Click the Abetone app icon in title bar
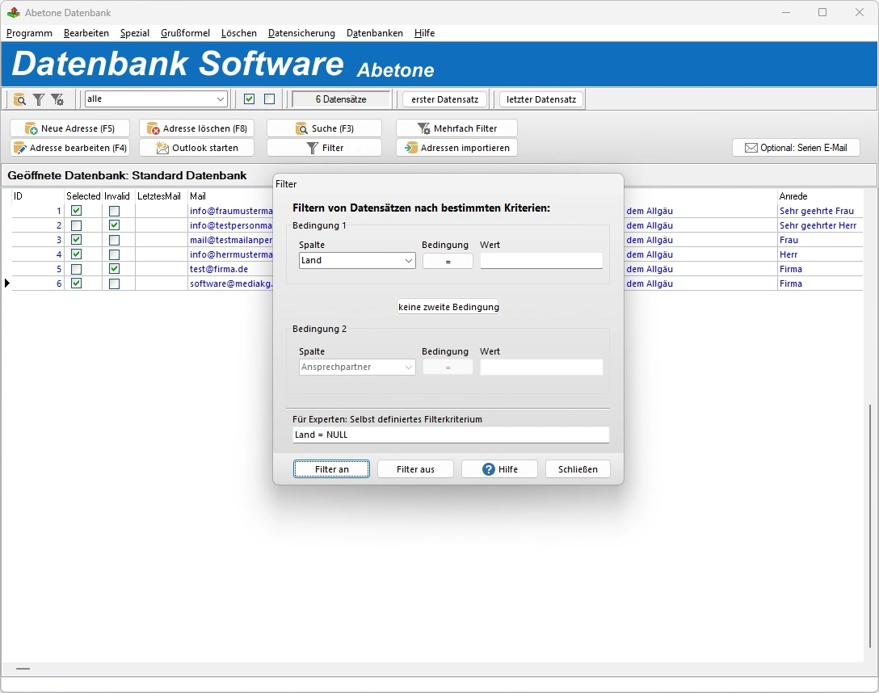879x693 pixels. (x=14, y=12)
